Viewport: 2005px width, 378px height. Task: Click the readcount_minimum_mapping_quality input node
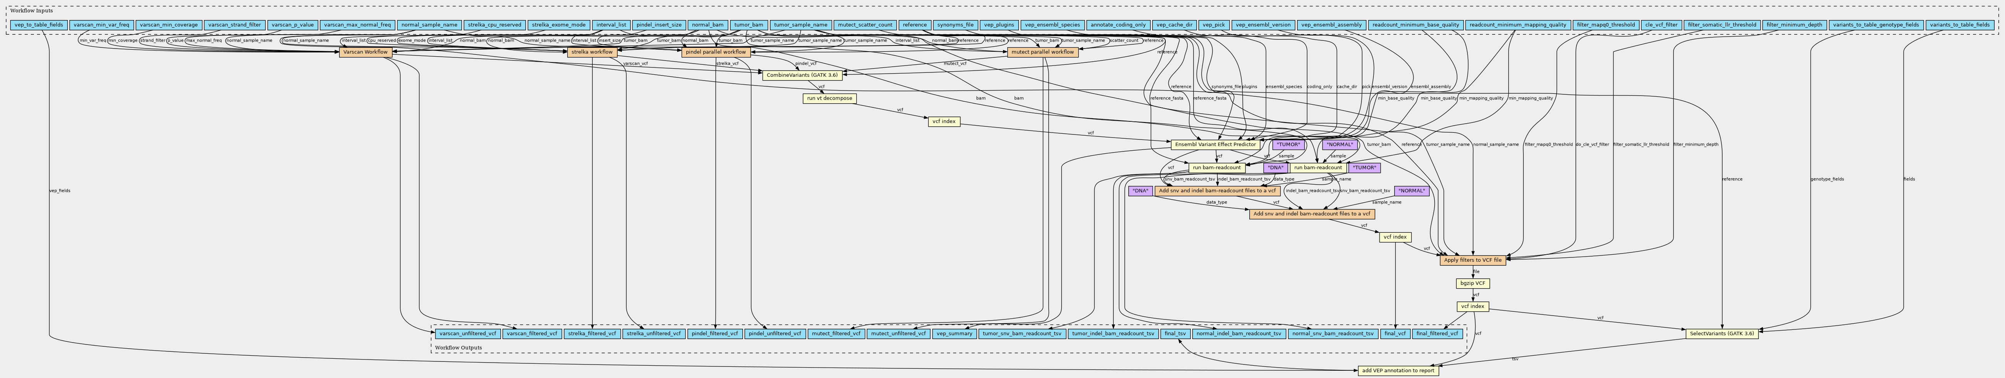pyautogui.click(x=1517, y=25)
